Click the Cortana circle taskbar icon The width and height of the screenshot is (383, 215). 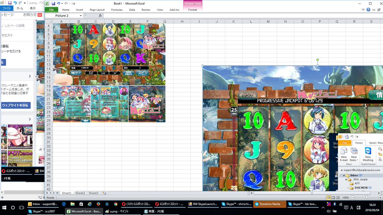click(x=13, y=207)
